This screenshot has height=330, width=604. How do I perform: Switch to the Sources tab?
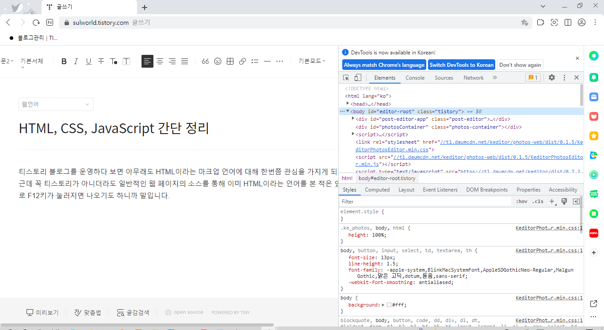(444, 78)
